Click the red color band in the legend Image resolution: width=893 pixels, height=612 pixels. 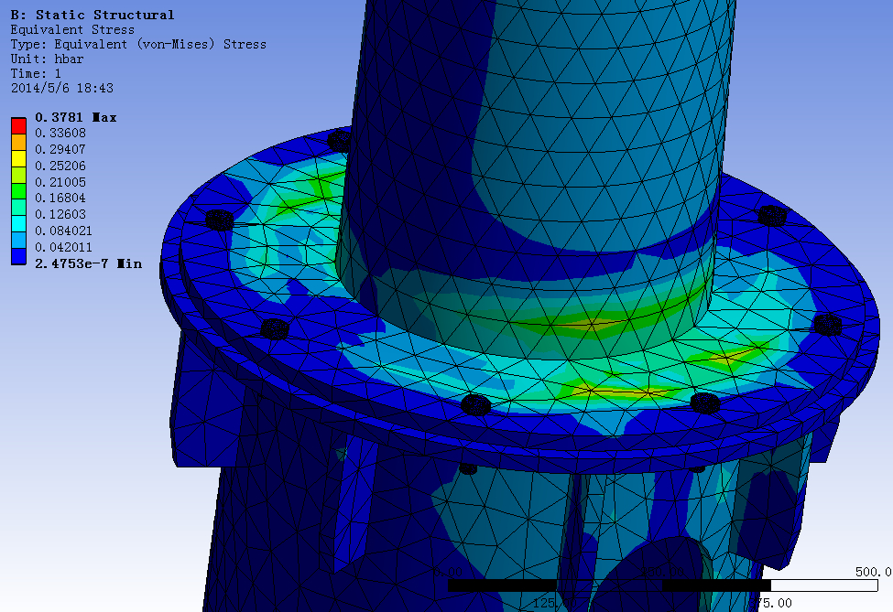click(x=19, y=125)
